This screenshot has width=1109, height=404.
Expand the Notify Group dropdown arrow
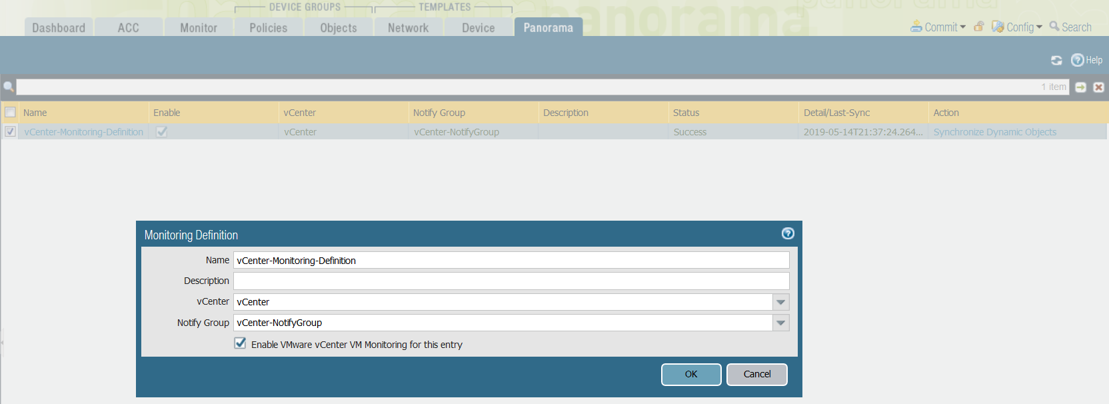click(x=781, y=323)
